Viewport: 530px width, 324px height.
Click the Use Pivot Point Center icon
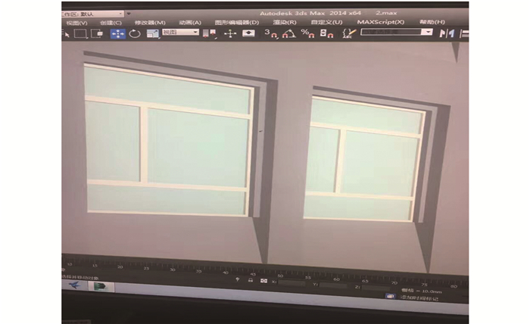click(210, 33)
